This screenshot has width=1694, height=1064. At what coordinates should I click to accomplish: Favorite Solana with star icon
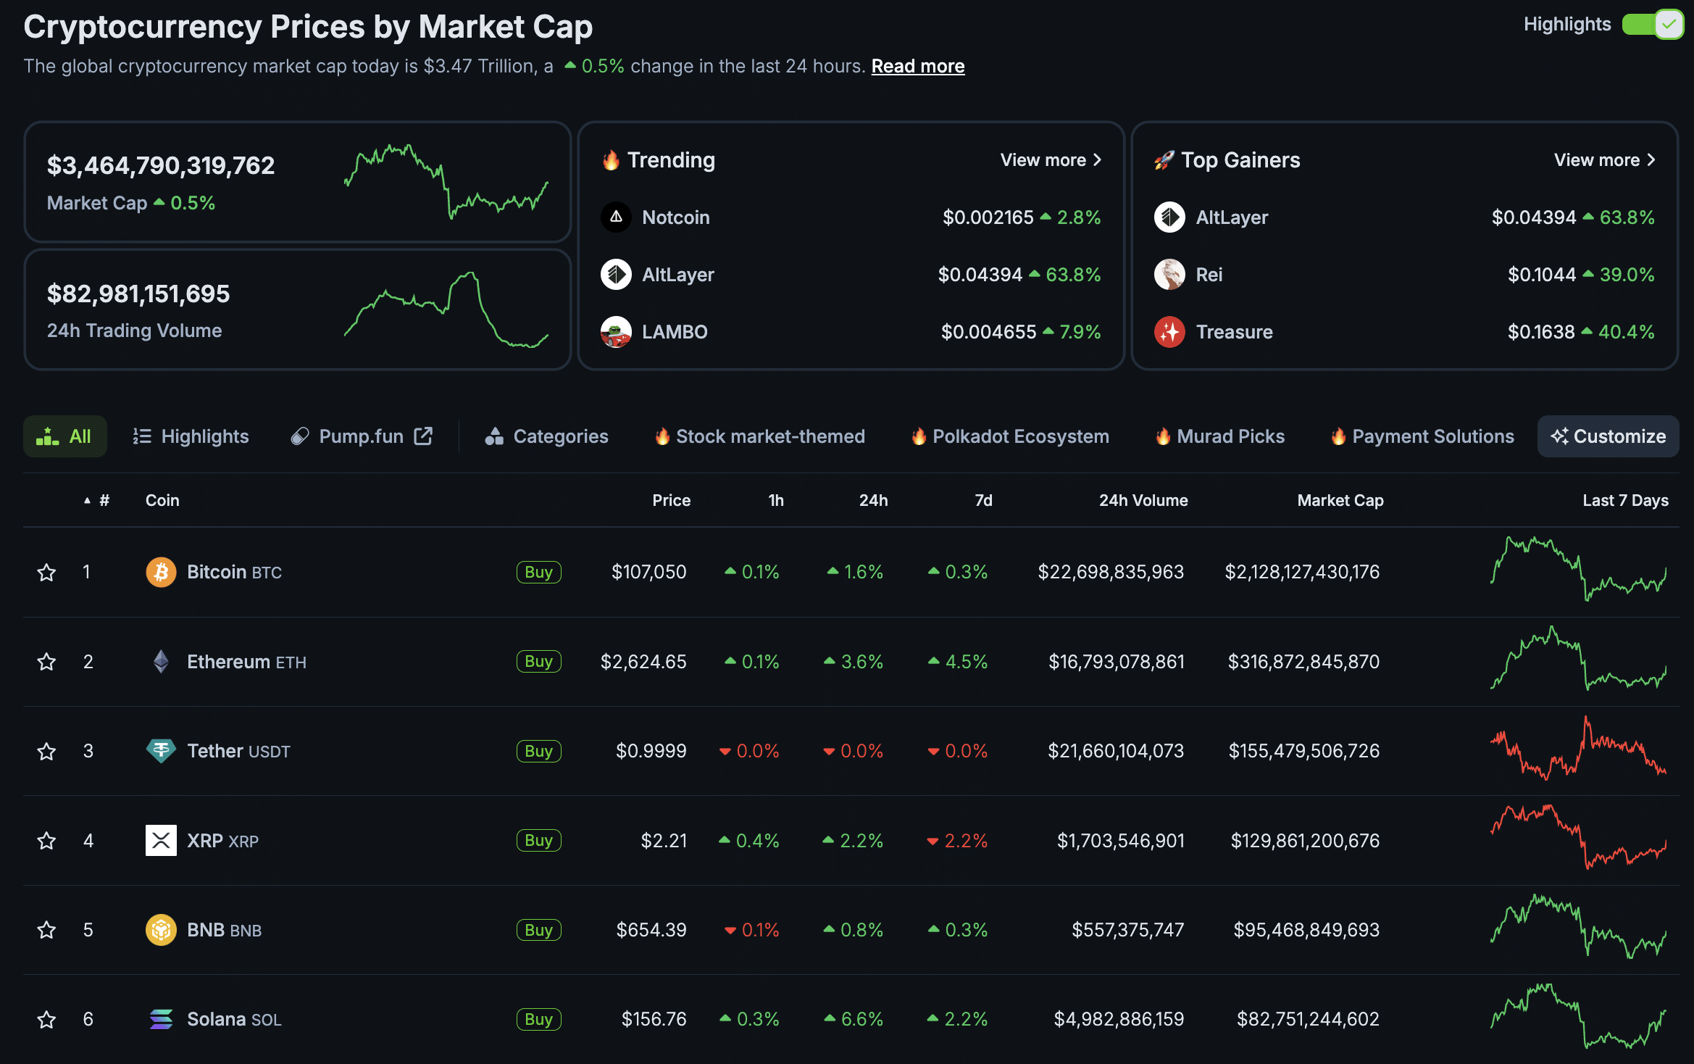(x=46, y=1020)
